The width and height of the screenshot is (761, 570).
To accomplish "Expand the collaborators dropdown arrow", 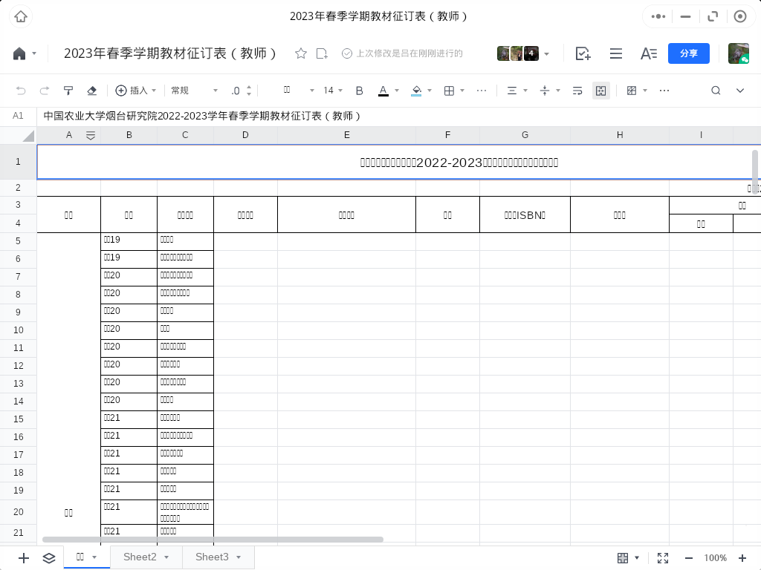I will 547,53.
